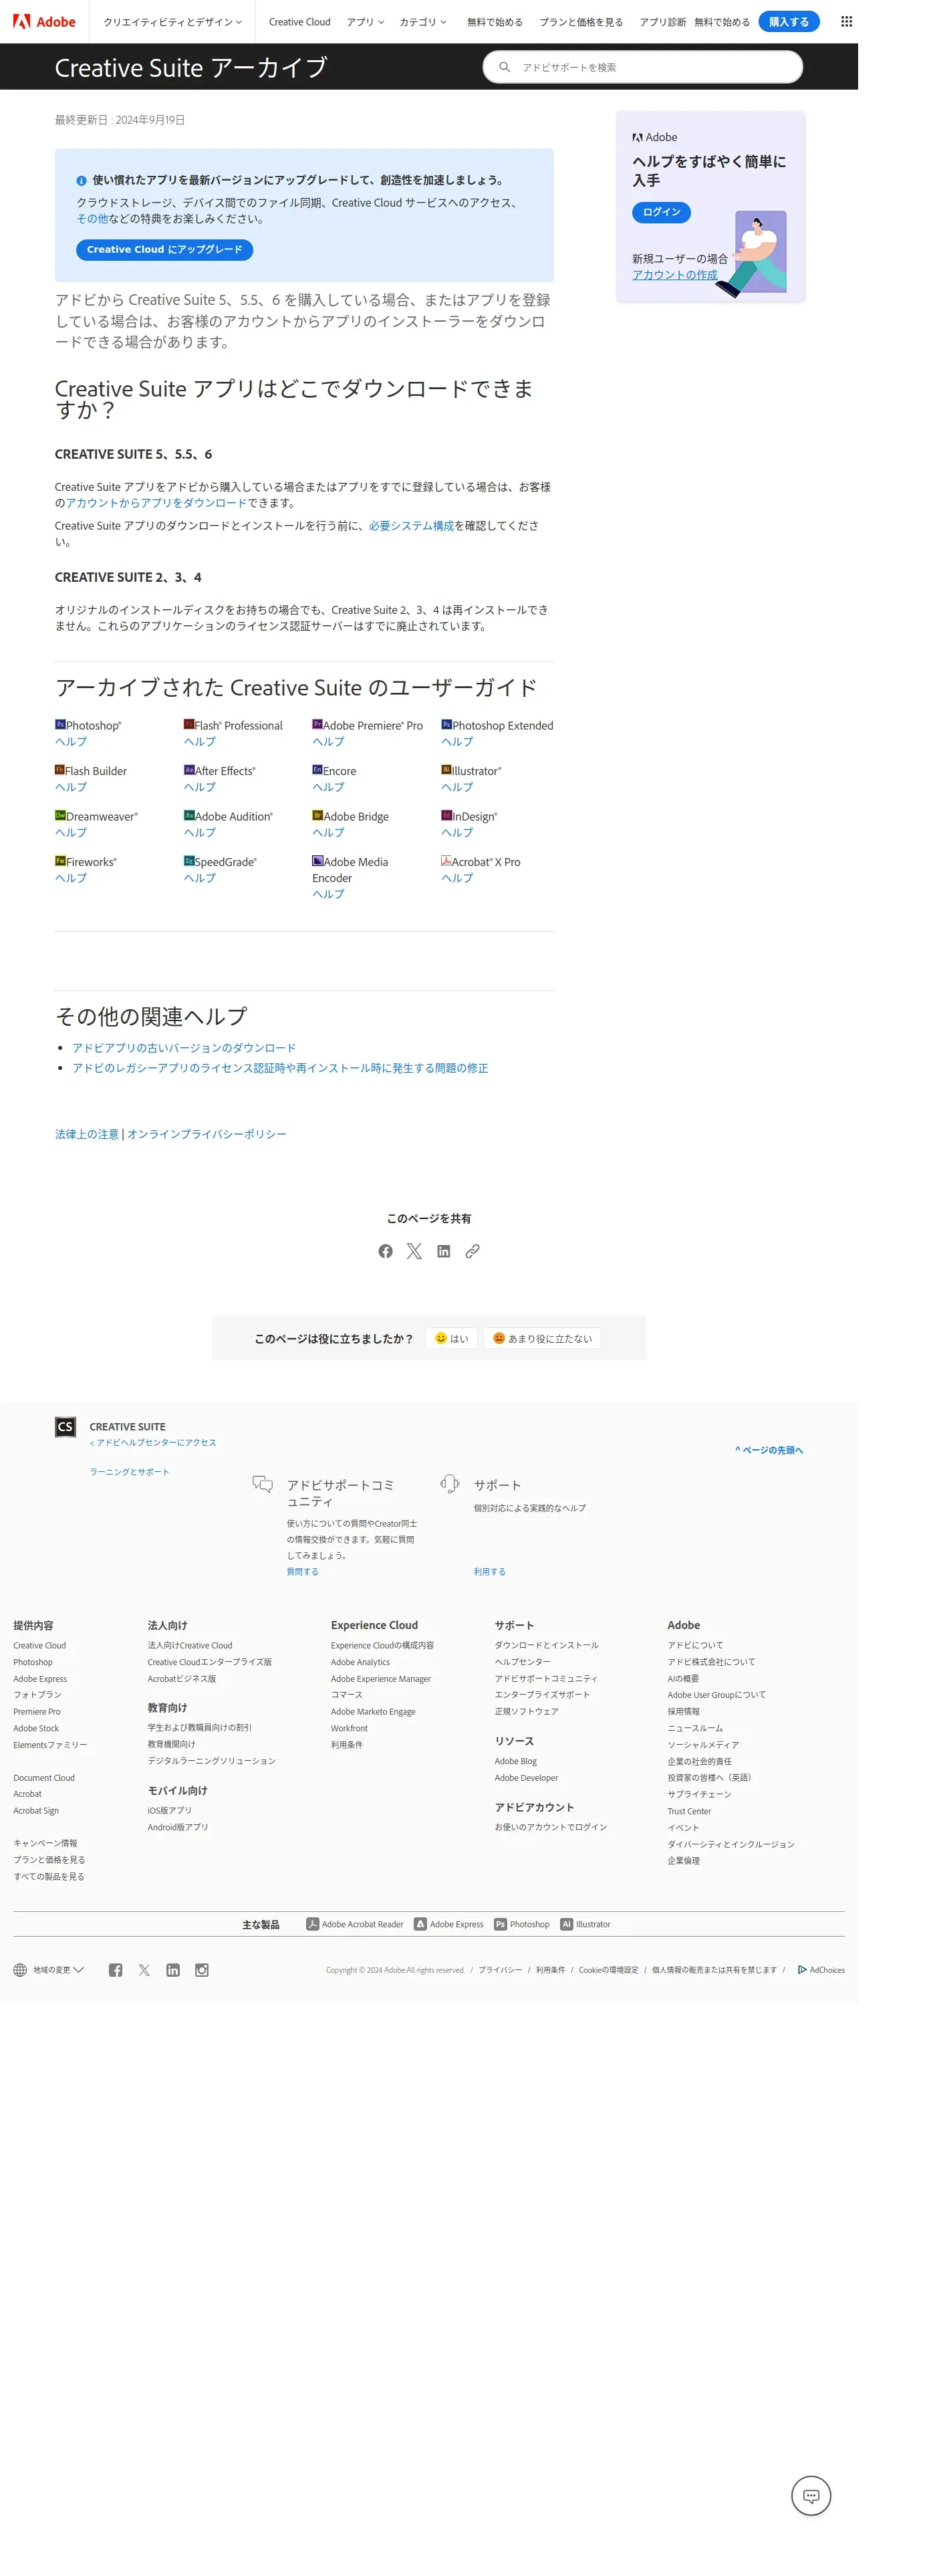Click the SpeedGrade product icon
Screen dimensions: 935x2576
click(188, 860)
